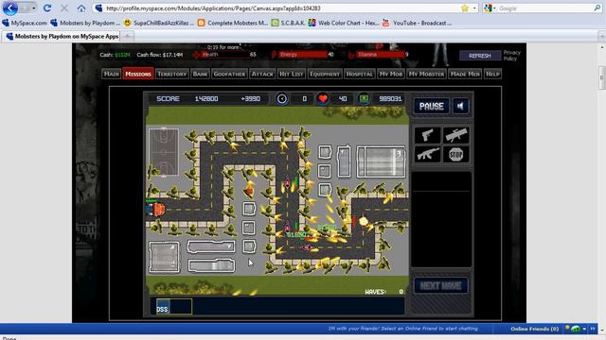Open Complete Mobsters M... bookmark
This screenshot has width=606, height=340.
(233, 23)
